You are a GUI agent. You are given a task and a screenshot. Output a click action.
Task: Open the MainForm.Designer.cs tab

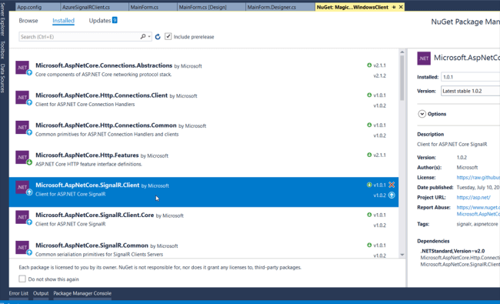point(280,7)
